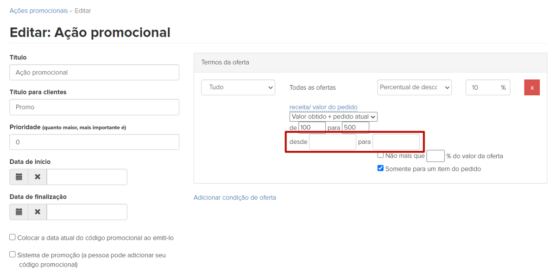Open the 'Percentual de desconto' dropdown
The image size is (556, 272).
(414, 87)
